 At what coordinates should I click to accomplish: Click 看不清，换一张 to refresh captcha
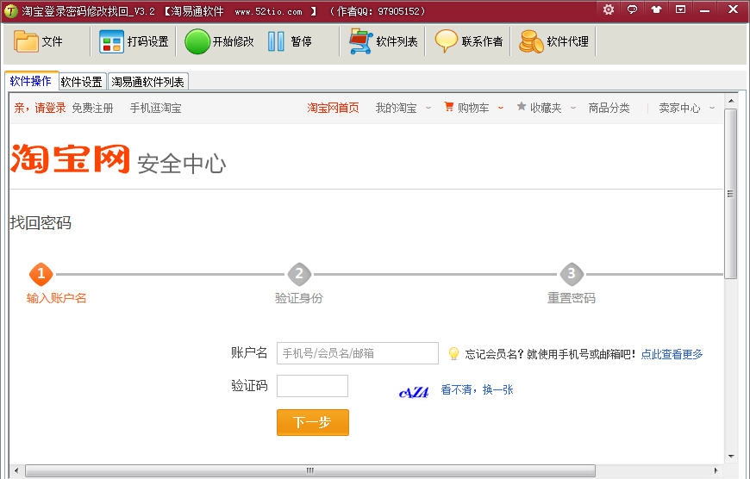click(x=477, y=389)
